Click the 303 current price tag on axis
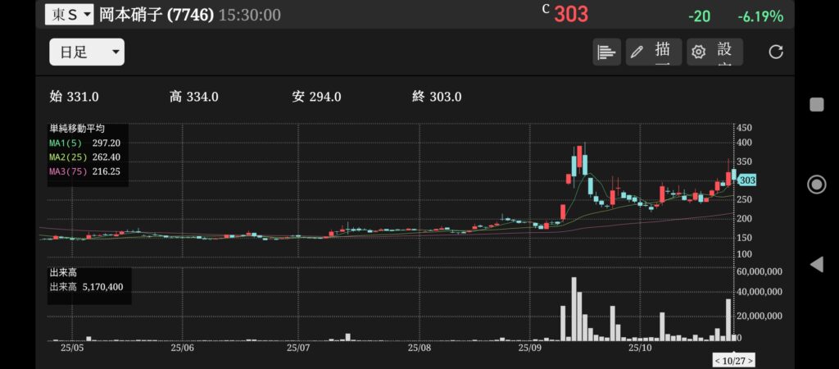839x369 pixels. pos(746,180)
